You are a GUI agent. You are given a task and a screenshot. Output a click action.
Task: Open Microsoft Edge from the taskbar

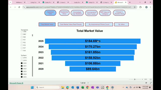pyautogui.click(x=68, y=87)
